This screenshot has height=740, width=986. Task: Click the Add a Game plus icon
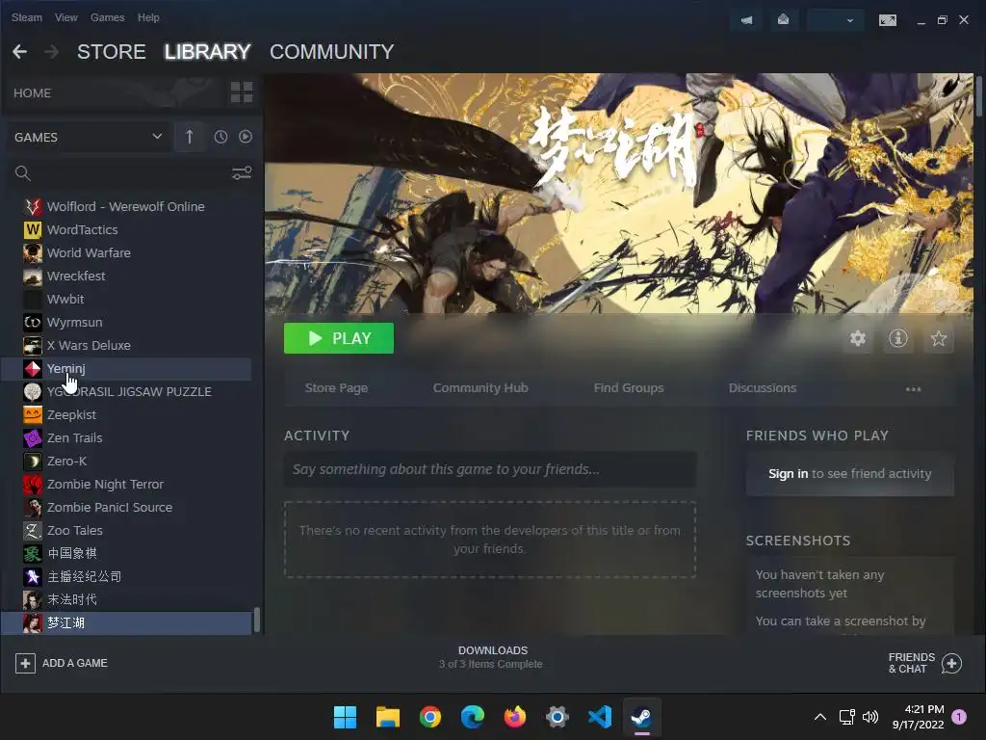[25, 663]
